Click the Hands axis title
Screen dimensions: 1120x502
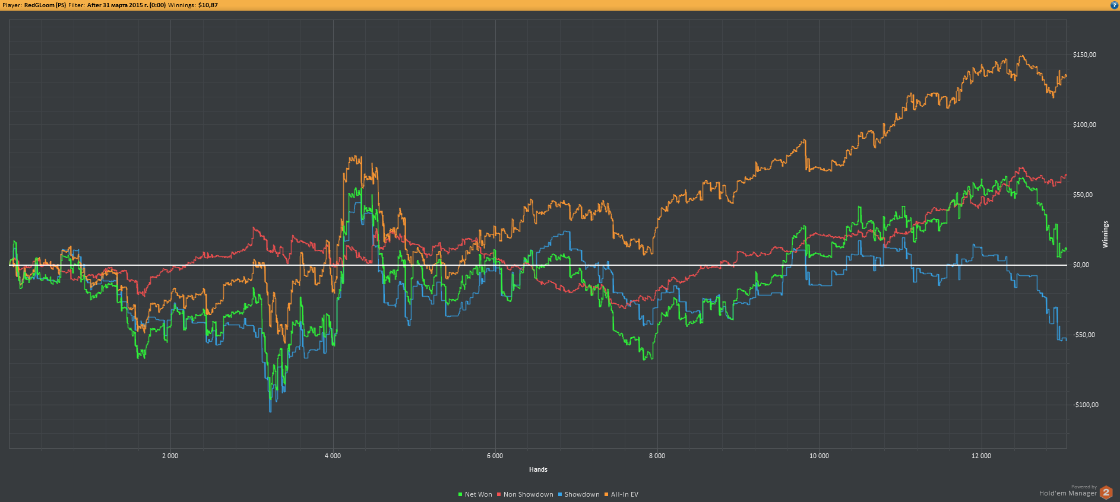538,469
